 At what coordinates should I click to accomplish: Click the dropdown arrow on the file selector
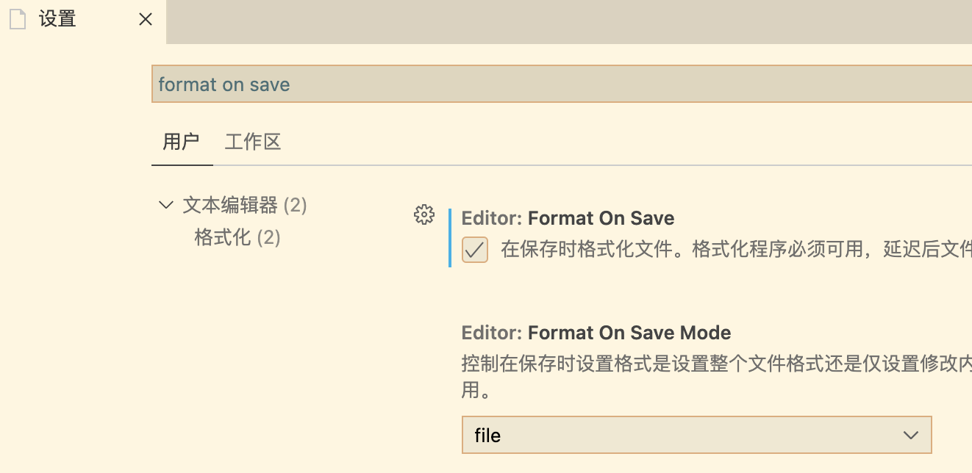coord(910,436)
